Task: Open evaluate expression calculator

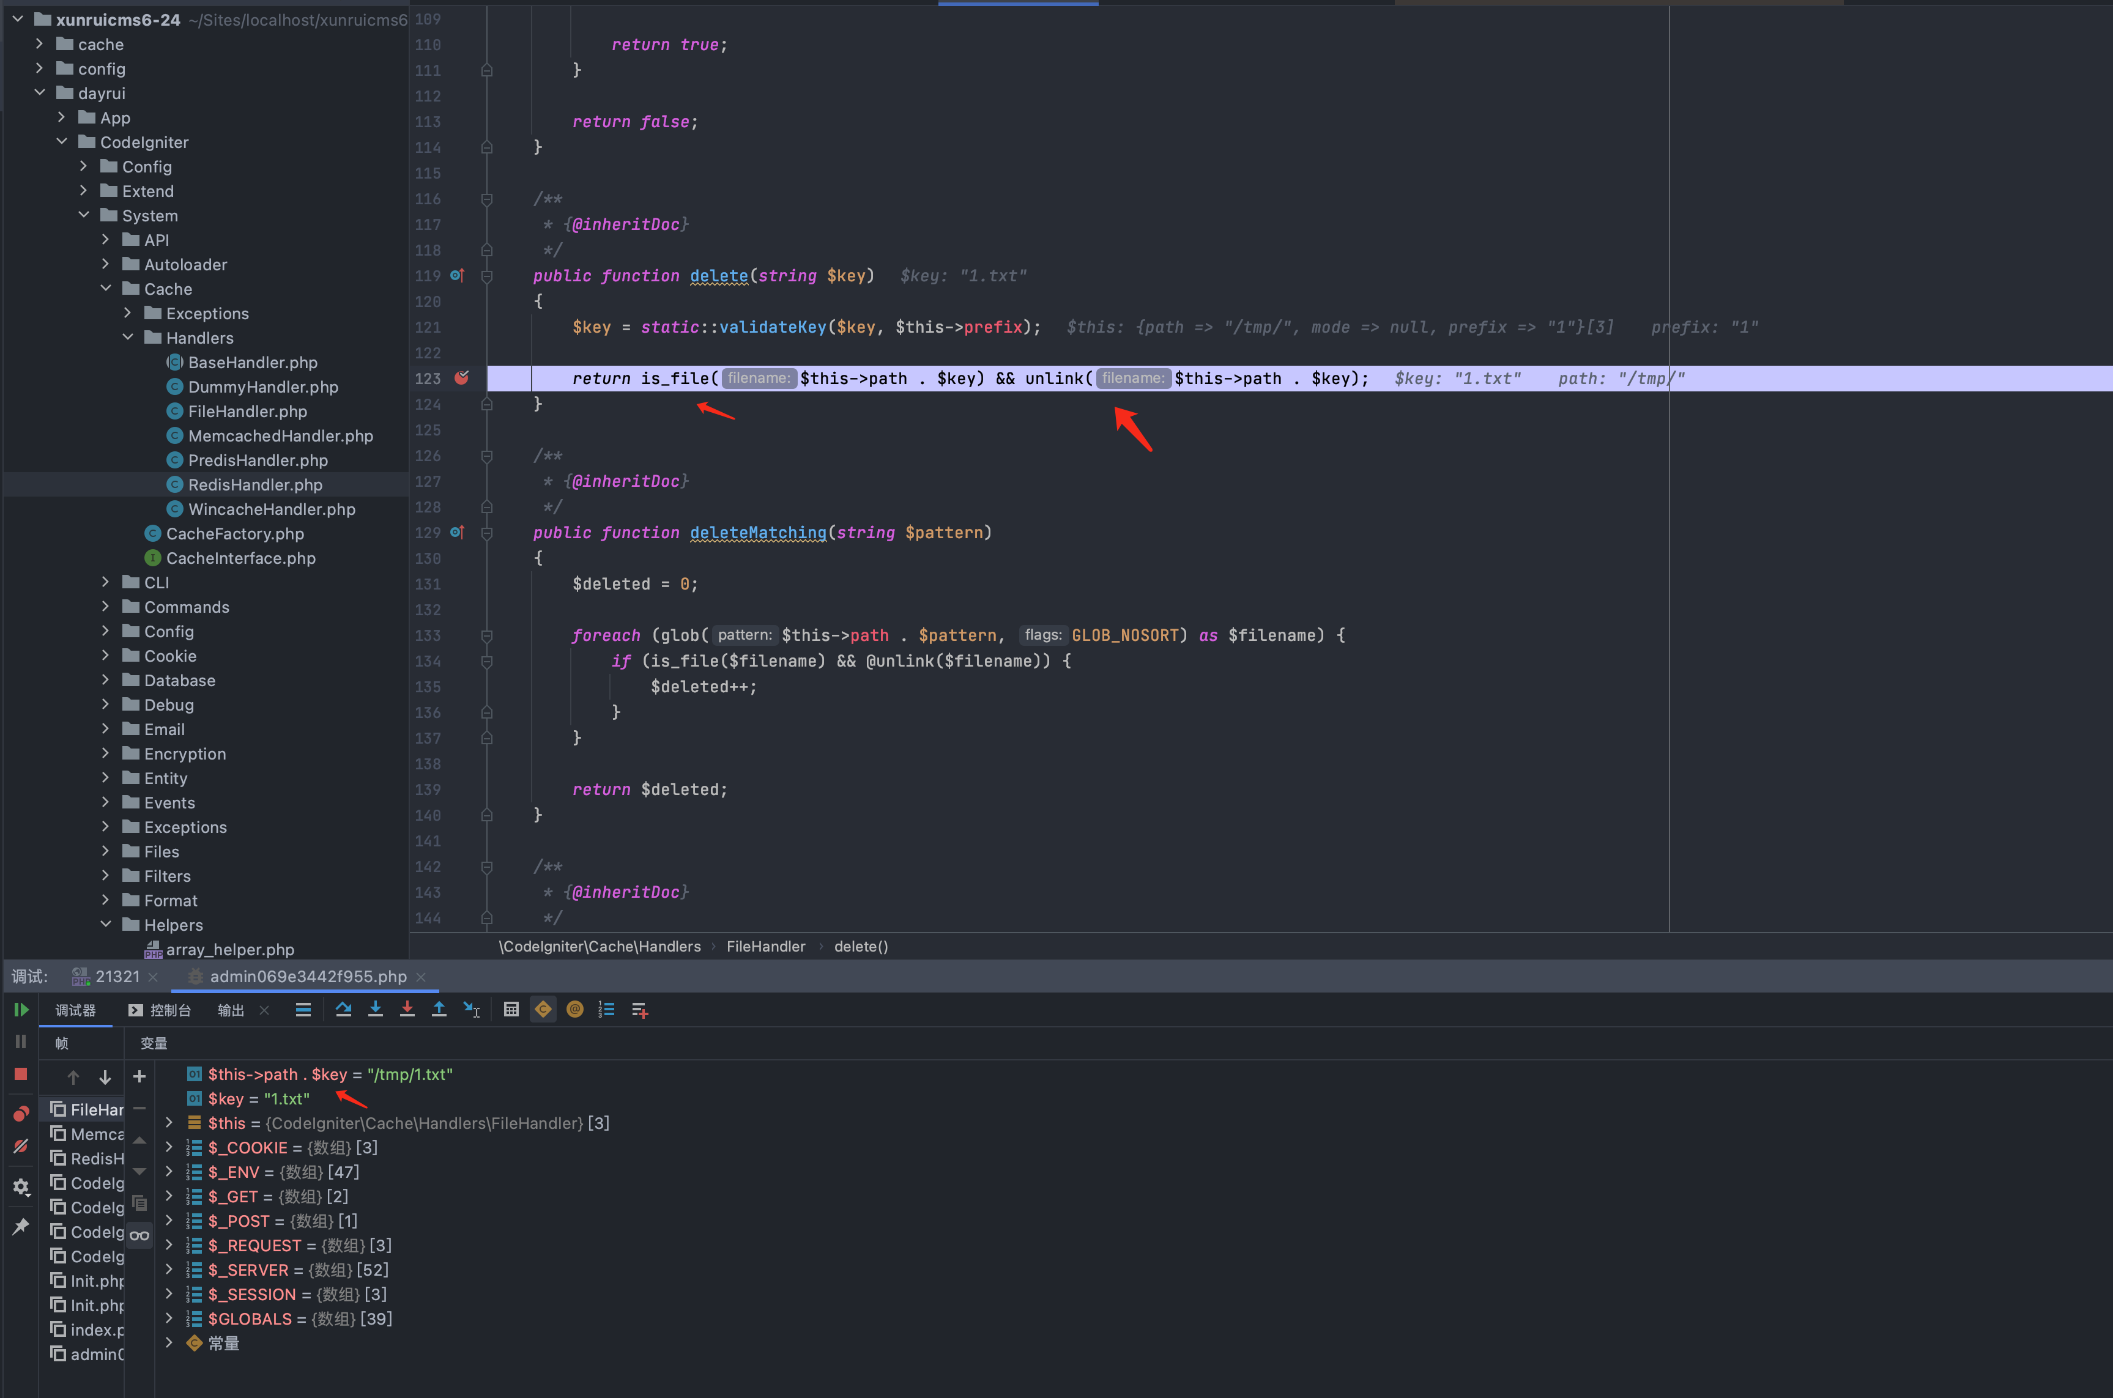Action: pos(511,1010)
